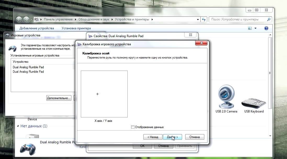Screen dimensions: 287x159
Task: Click the USB 2.0 Camera device icon
Action: [226, 96]
